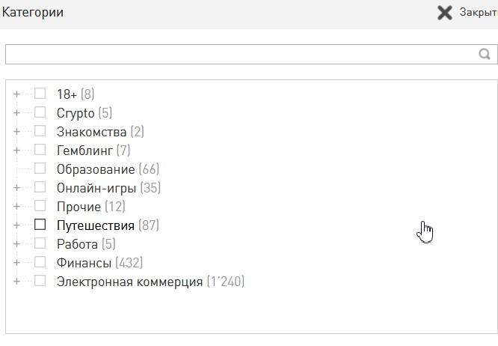Expand the Знакомства category
The width and height of the screenshot is (498, 346).
coord(16,131)
